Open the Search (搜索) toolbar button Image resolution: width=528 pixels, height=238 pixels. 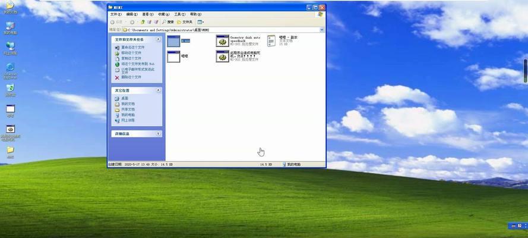pos(168,22)
